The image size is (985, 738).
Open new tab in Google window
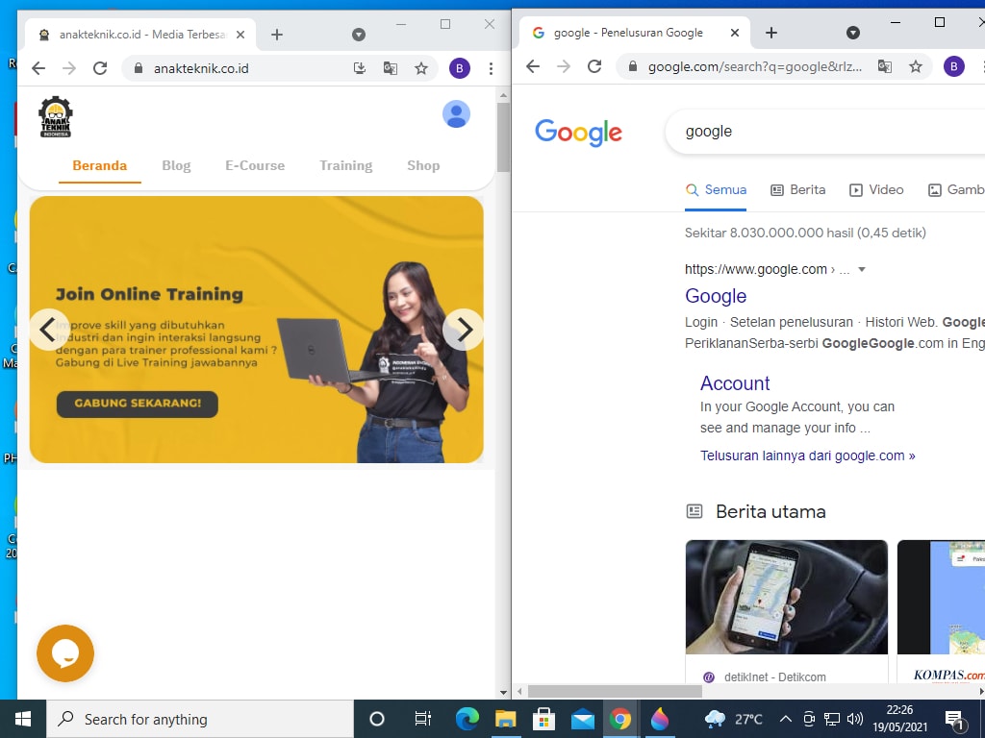point(771,33)
